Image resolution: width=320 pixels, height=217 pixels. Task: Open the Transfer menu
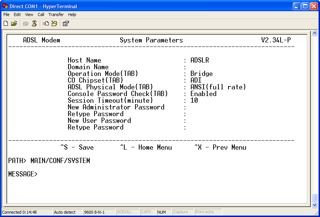56,15
